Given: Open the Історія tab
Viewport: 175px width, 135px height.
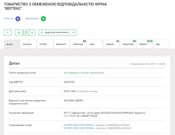Looking at the screenshot, I should click(x=45, y=44).
